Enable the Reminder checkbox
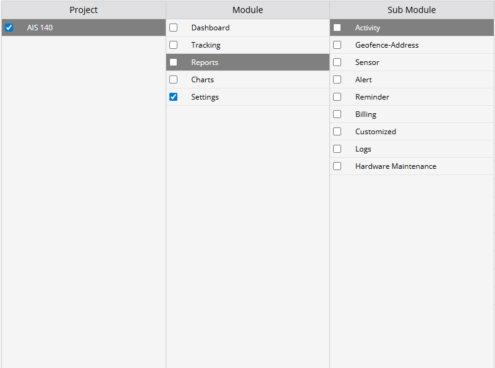 [x=337, y=97]
